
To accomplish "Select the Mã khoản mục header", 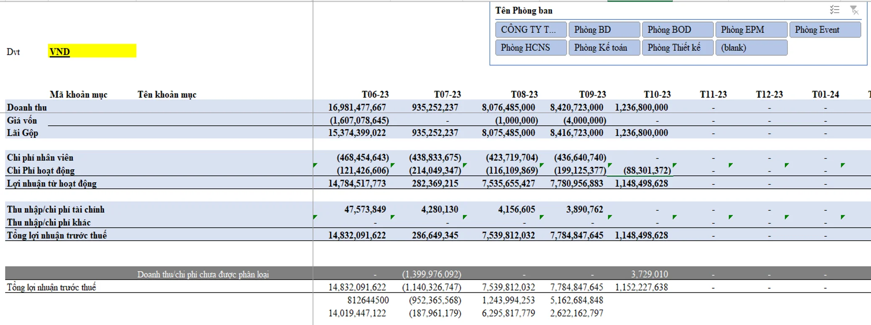I will click(79, 94).
